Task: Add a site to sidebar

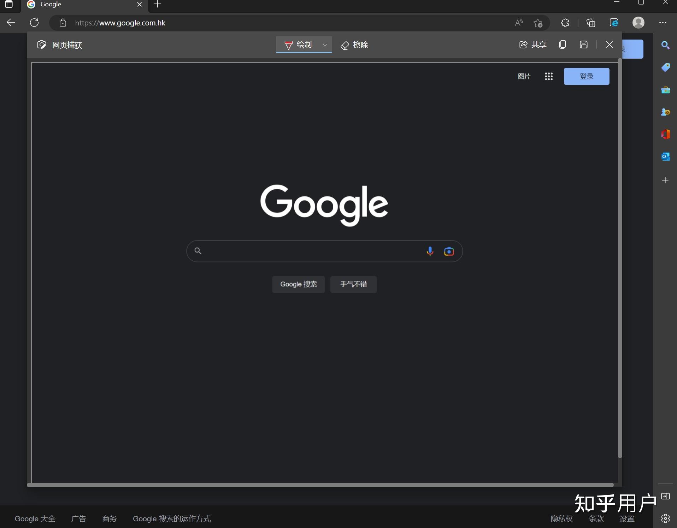Action: pos(665,180)
